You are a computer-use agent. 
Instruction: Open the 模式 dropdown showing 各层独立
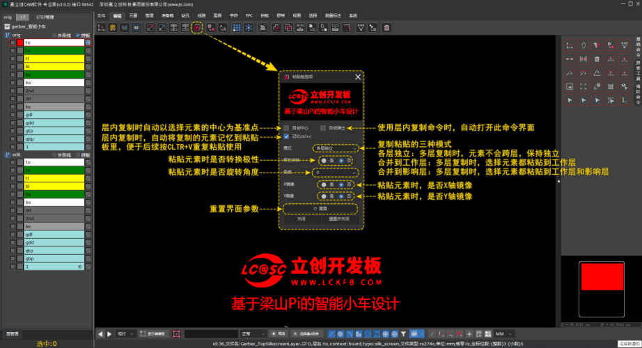pyautogui.click(x=336, y=148)
